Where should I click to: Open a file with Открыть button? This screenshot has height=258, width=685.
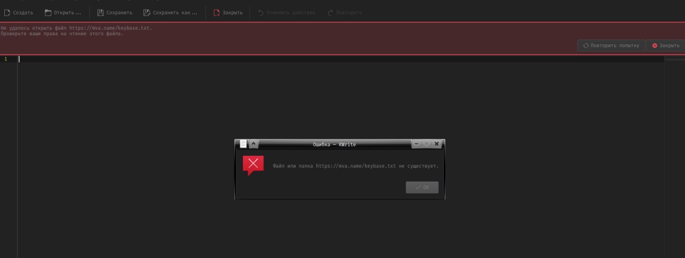point(63,12)
